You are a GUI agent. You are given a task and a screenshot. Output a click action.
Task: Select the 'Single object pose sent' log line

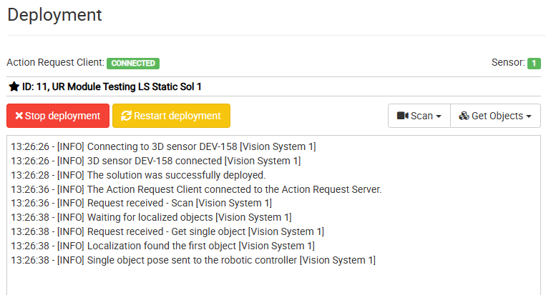tap(193, 260)
